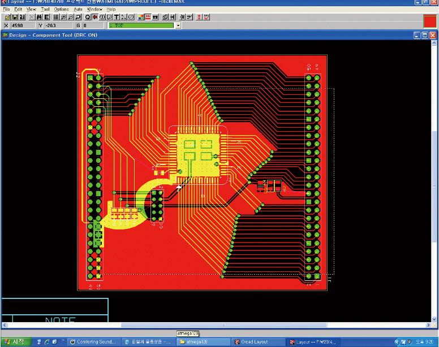Open the View menu
Image resolution: width=439 pixels, height=347 pixels.
click(31, 9)
